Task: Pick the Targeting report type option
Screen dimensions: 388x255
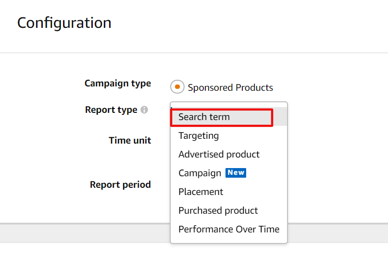Action: (x=229, y=135)
